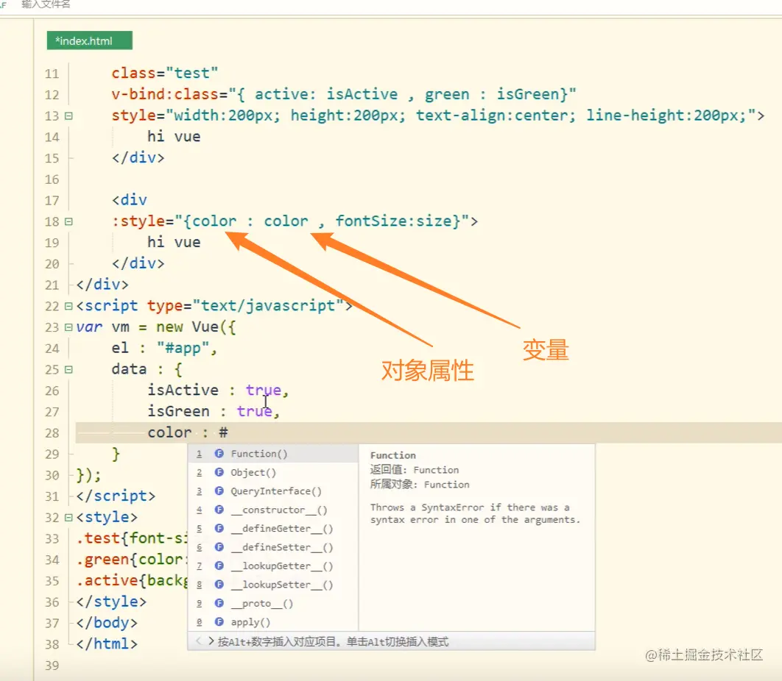Image resolution: width=782 pixels, height=681 pixels.
Task: Collapse the fold marker on line 13
Action: click(68, 116)
